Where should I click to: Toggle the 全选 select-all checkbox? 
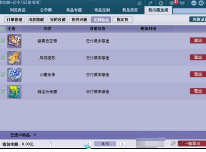(3, 29)
